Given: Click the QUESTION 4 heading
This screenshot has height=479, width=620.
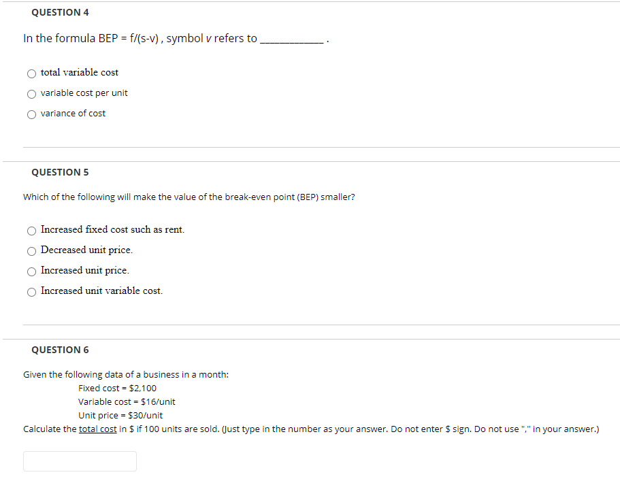Looking at the screenshot, I should [x=60, y=12].
